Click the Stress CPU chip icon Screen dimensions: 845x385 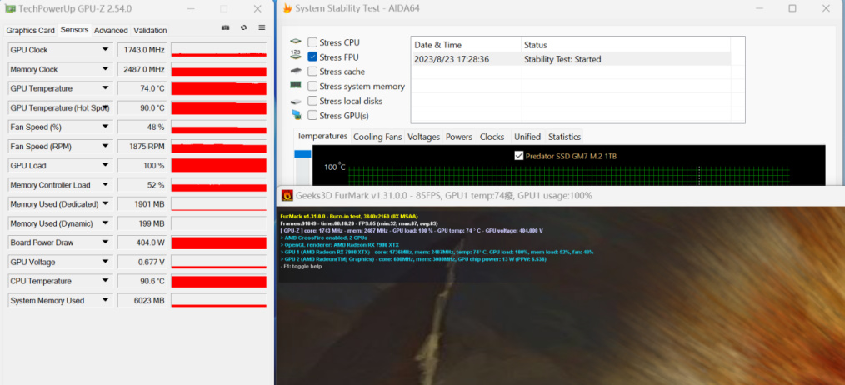[x=295, y=42]
